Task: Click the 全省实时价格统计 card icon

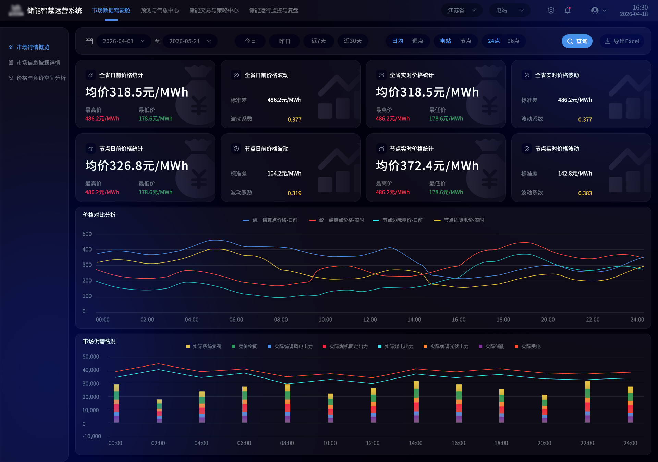Action: [x=381, y=75]
